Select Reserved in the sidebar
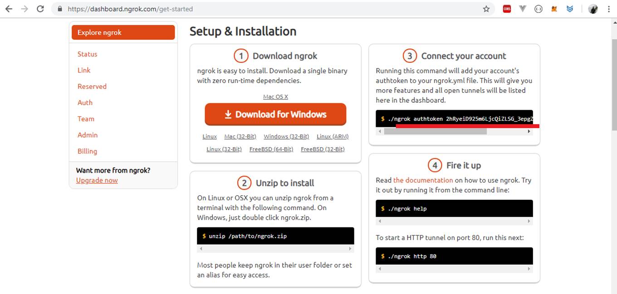 pyautogui.click(x=92, y=87)
